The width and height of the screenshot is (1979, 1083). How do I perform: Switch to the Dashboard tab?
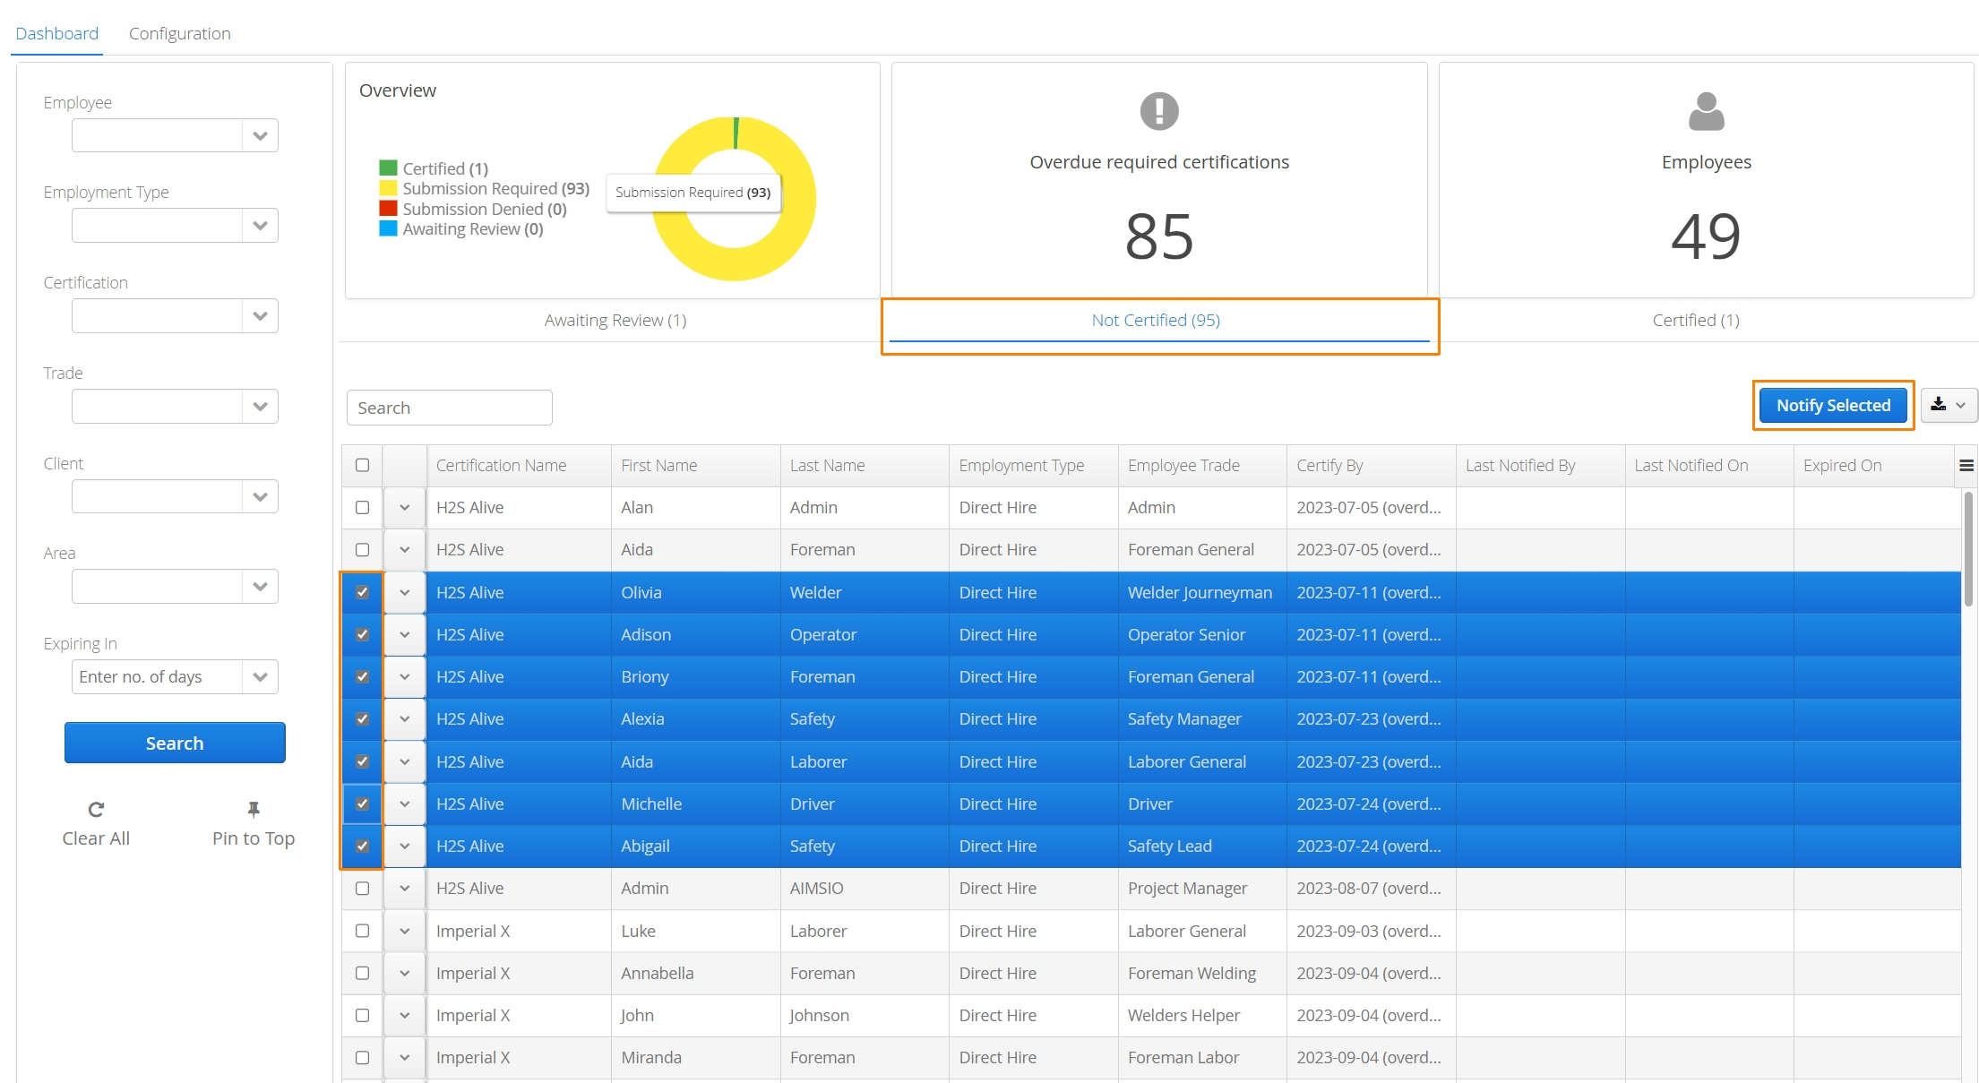(57, 33)
